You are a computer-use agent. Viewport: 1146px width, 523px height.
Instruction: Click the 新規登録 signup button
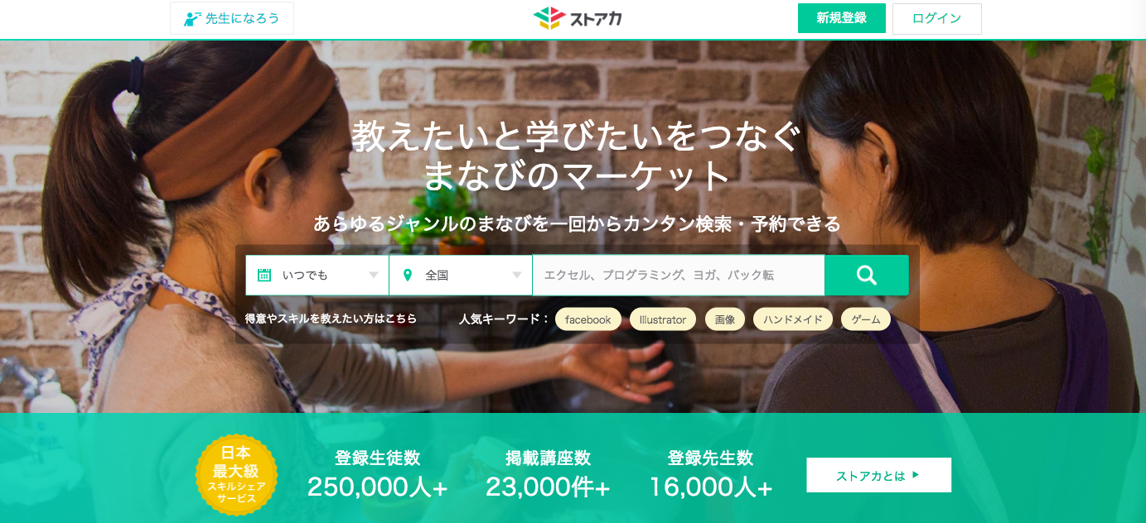(841, 18)
